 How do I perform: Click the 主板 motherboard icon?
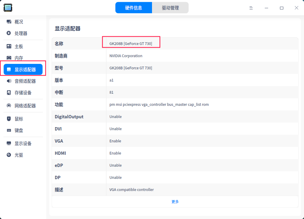[9, 46]
